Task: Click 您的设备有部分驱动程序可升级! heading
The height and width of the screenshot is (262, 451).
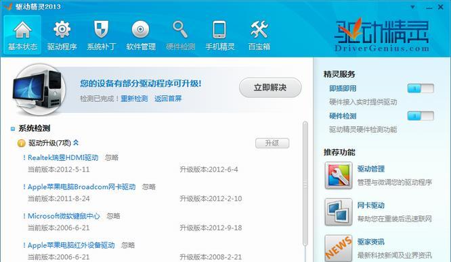Action: pos(141,84)
